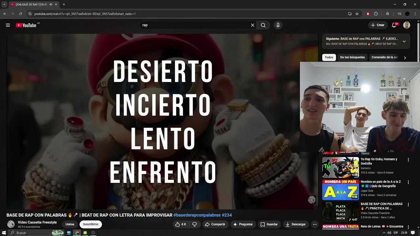The image size is (420, 236).
Task: Click the install app icon in the address bar
Action: pyautogui.click(x=350, y=14)
